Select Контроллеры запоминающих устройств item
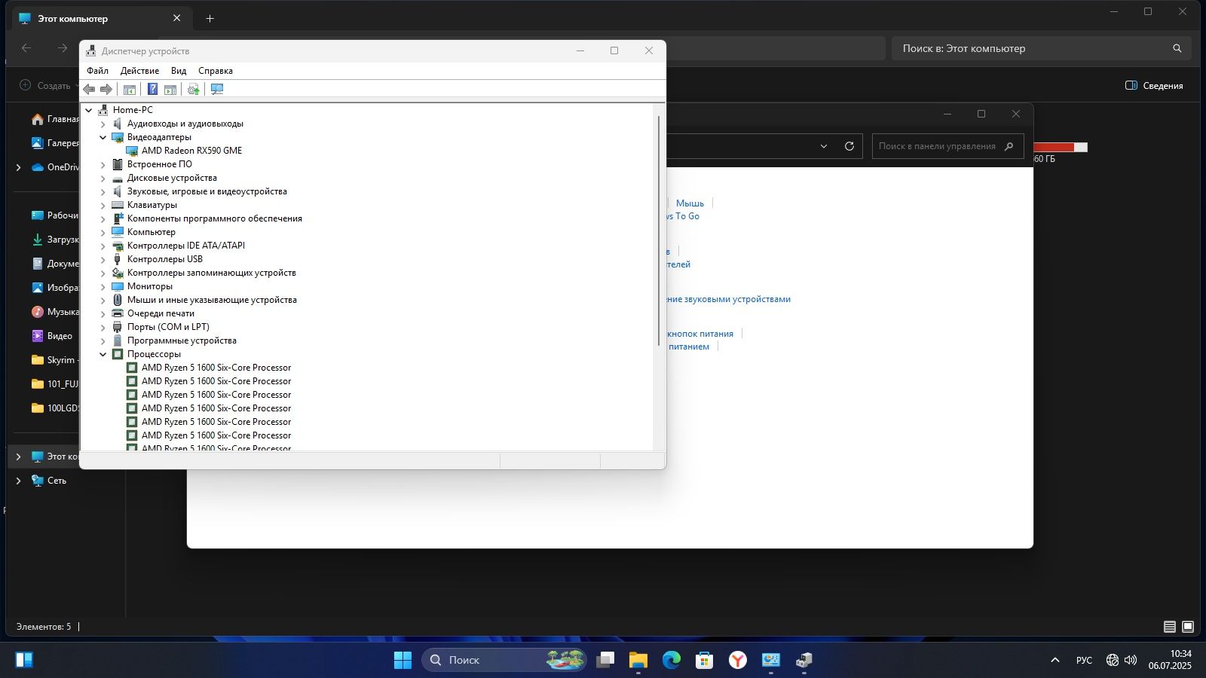Viewport: 1206px width, 678px height. pyautogui.click(x=211, y=273)
